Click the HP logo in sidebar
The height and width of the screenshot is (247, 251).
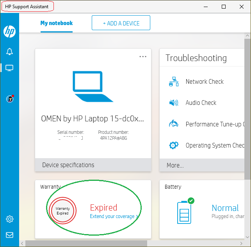point(10,31)
